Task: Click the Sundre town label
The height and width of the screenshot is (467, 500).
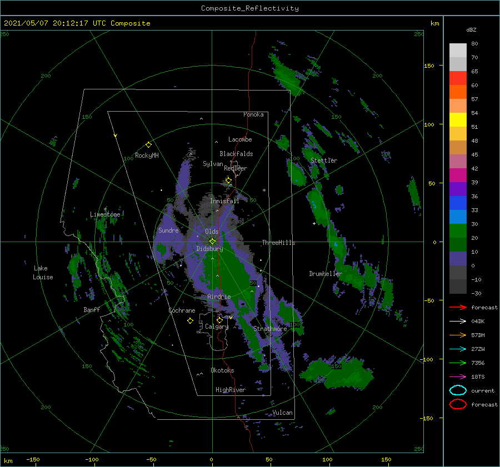Action: click(x=168, y=230)
